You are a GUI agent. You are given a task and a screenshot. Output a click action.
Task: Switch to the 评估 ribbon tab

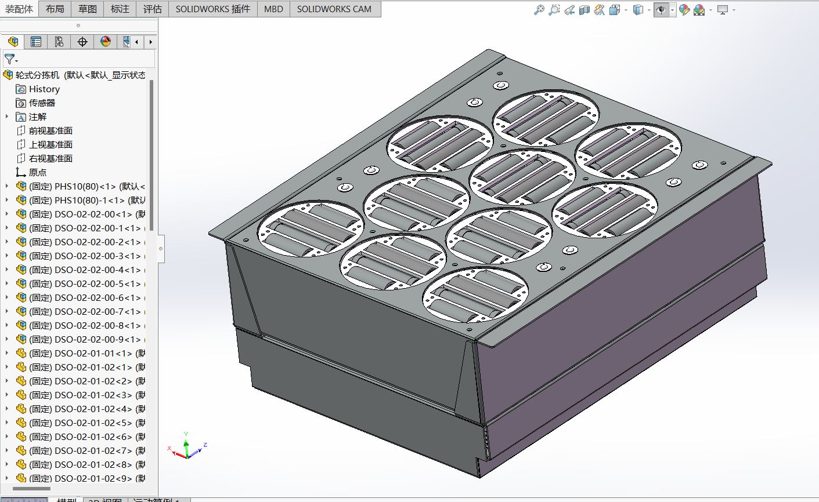[153, 9]
